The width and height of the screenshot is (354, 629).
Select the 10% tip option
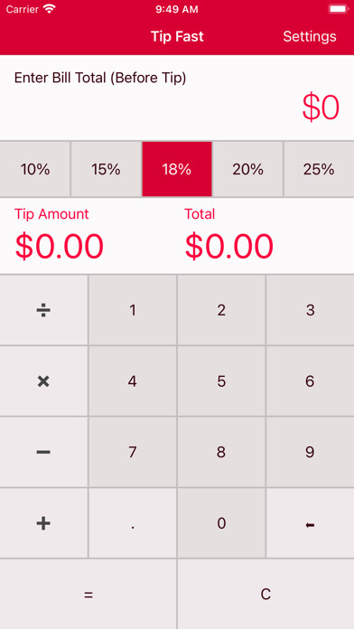(x=35, y=169)
